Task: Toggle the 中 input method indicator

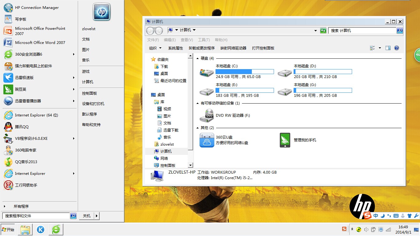Action: pyautogui.click(x=375, y=216)
